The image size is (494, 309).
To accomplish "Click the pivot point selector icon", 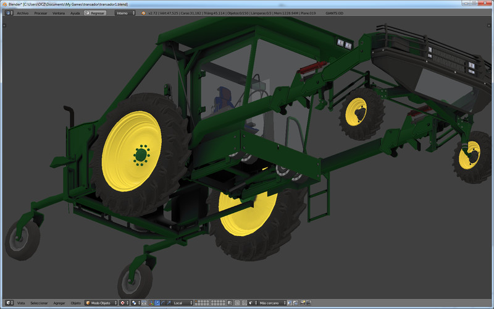I will coord(135,303).
